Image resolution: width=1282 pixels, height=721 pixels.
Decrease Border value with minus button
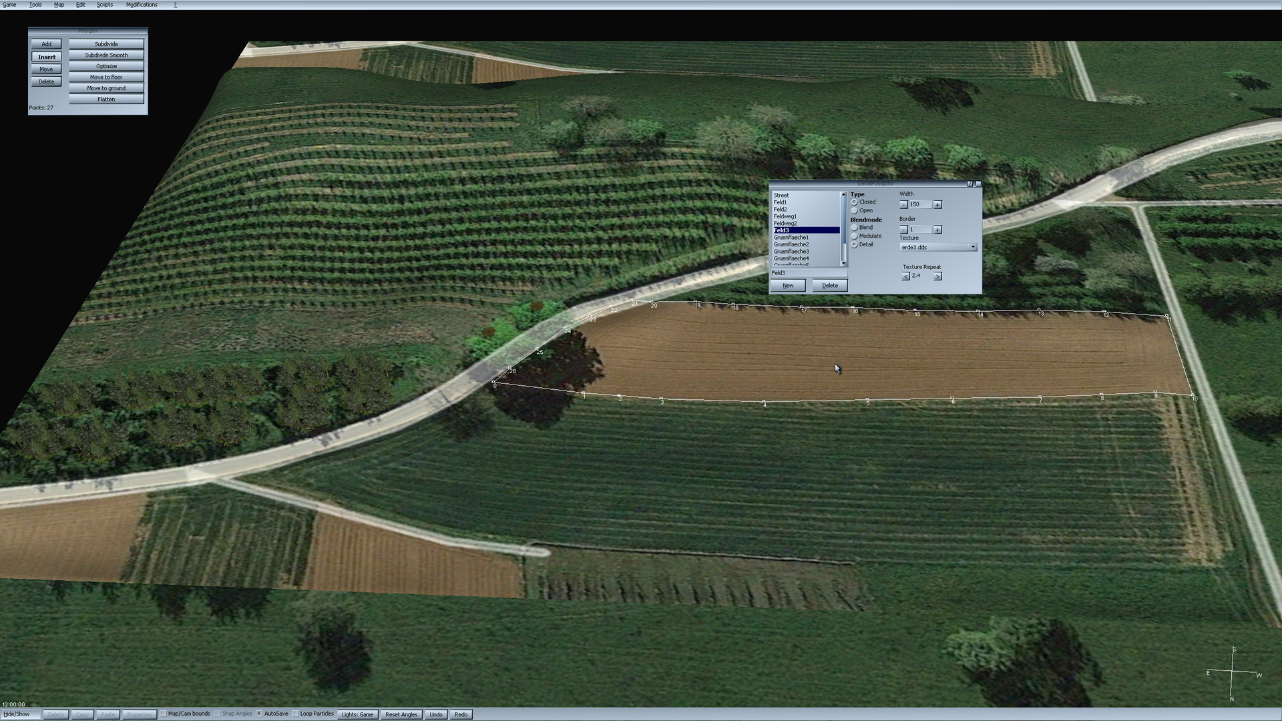coord(903,230)
